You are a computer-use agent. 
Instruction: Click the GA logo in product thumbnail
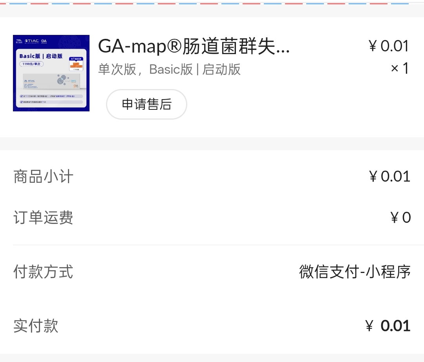[x=44, y=41]
